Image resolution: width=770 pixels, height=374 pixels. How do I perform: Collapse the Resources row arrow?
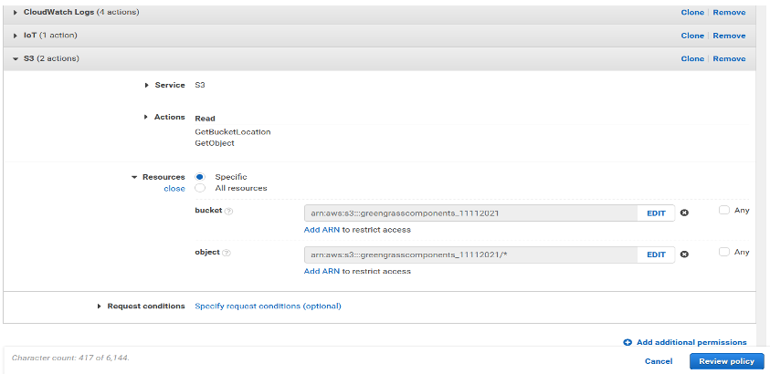[x=134, y=177]
